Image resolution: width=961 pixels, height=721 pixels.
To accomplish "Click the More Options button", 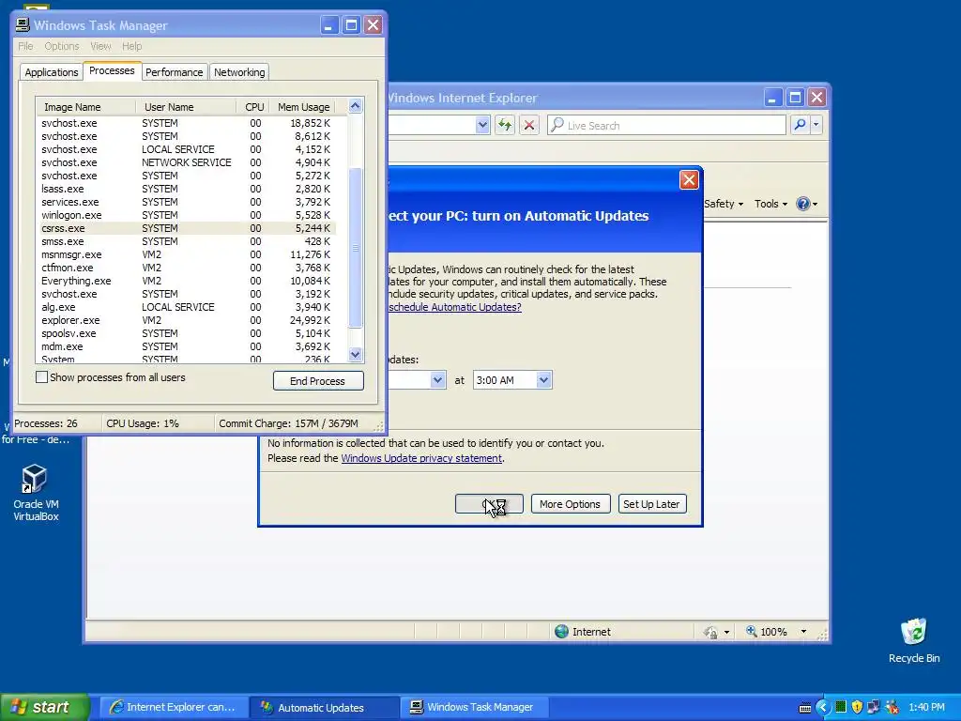I will pyautogui.click(x=570, y=504).
